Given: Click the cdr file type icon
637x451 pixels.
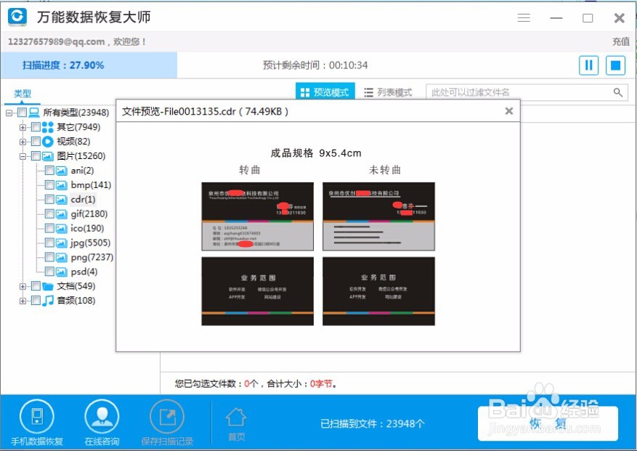Looking at the screenshot, I should click(x=61, y=200).
